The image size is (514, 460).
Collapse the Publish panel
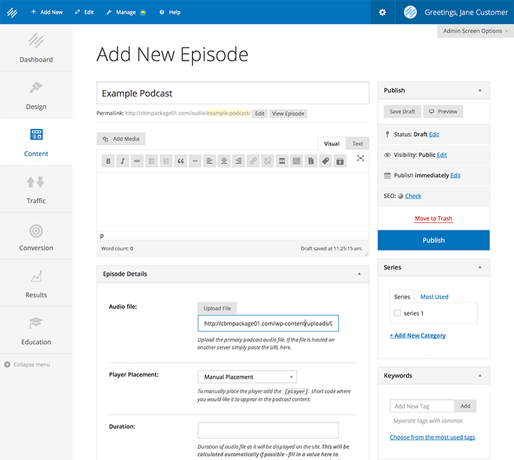[480, 90]
